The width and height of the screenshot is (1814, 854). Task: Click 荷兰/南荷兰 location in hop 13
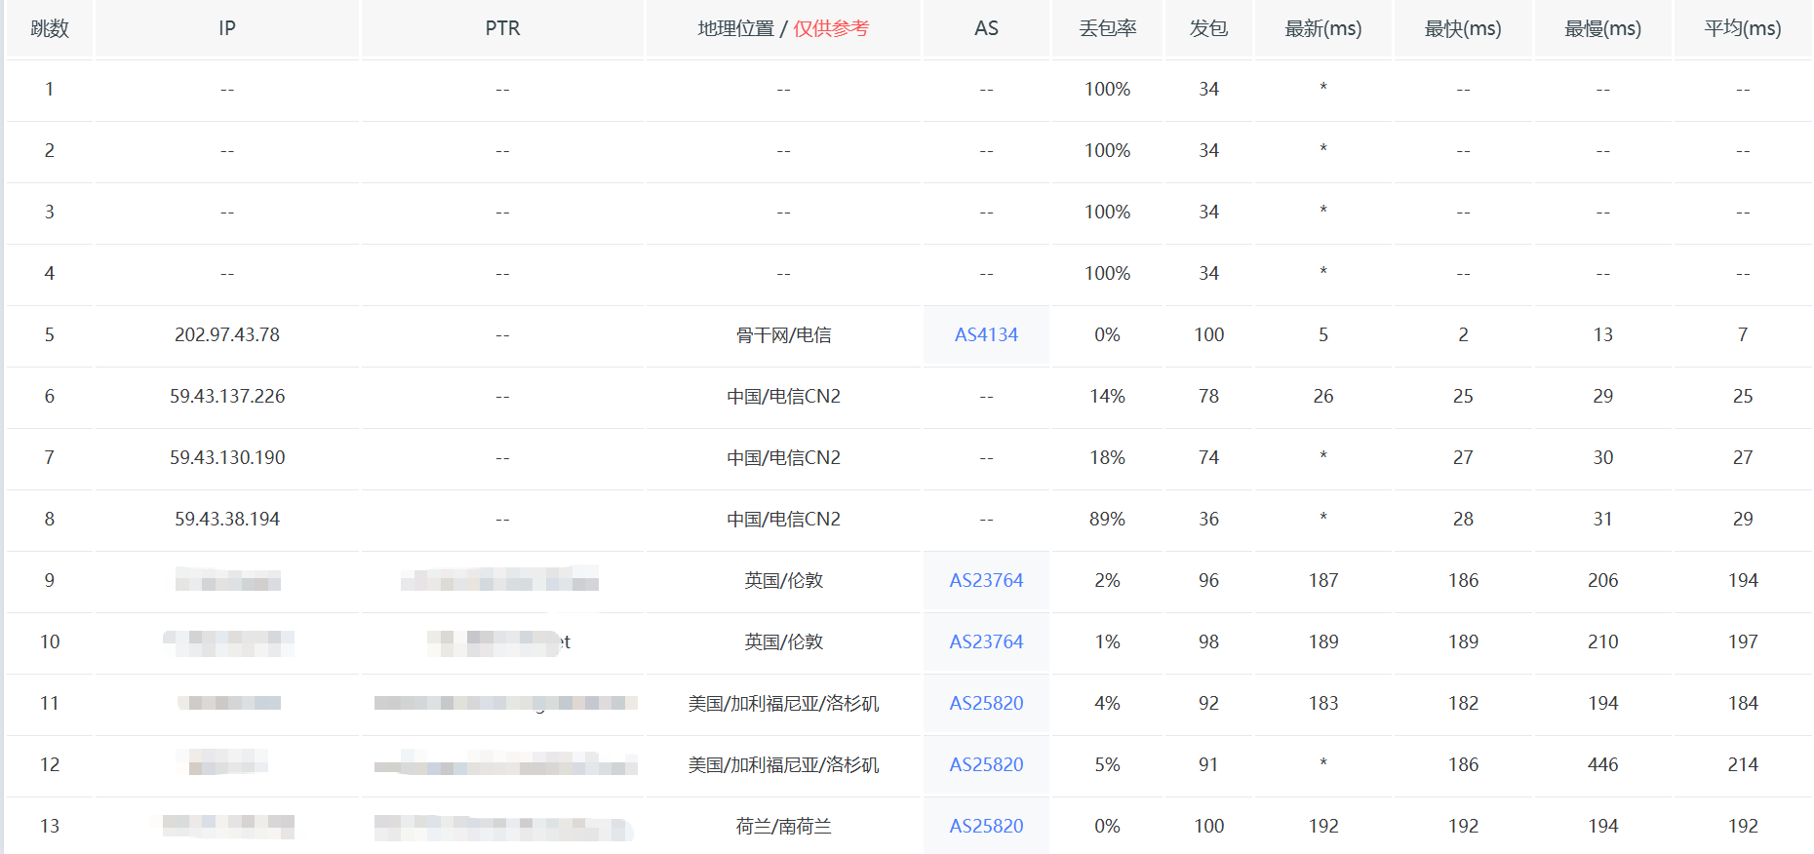784,826
